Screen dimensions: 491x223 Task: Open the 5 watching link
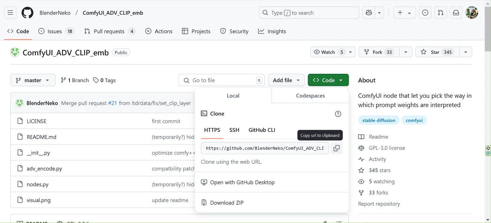pos(377,181)
